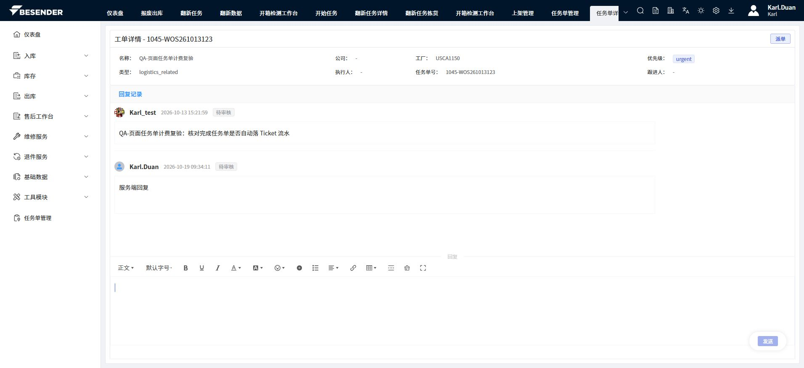This screenshot has width=804, height=368.
Task: Click inside the reply text editor area
Action: click(x=452, y=311)
